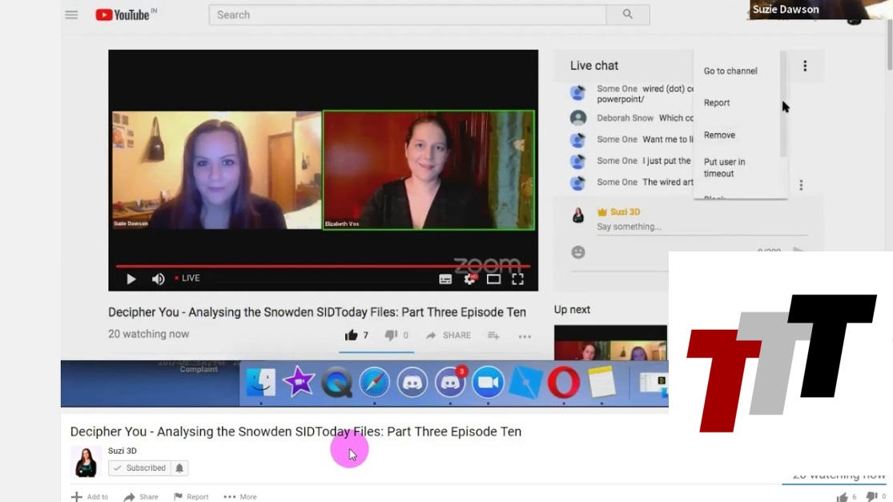Enter fullscreen mode on video
The width and height of the screenshot is (893, 502).
pyautogui.click(x=518, y=279)
